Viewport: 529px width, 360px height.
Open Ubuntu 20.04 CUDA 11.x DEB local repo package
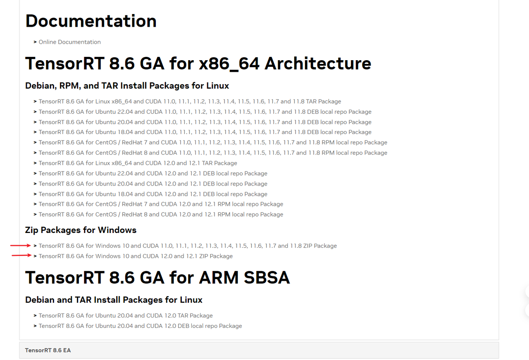[205, 122]
